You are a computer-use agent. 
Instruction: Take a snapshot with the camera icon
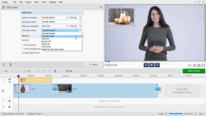click(x=199, y=65)
